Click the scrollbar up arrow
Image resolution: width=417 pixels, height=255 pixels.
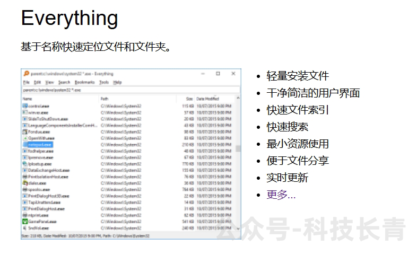[x=238, y=98]
